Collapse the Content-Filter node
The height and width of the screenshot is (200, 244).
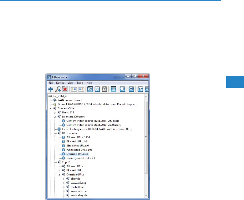click(51, 109)
